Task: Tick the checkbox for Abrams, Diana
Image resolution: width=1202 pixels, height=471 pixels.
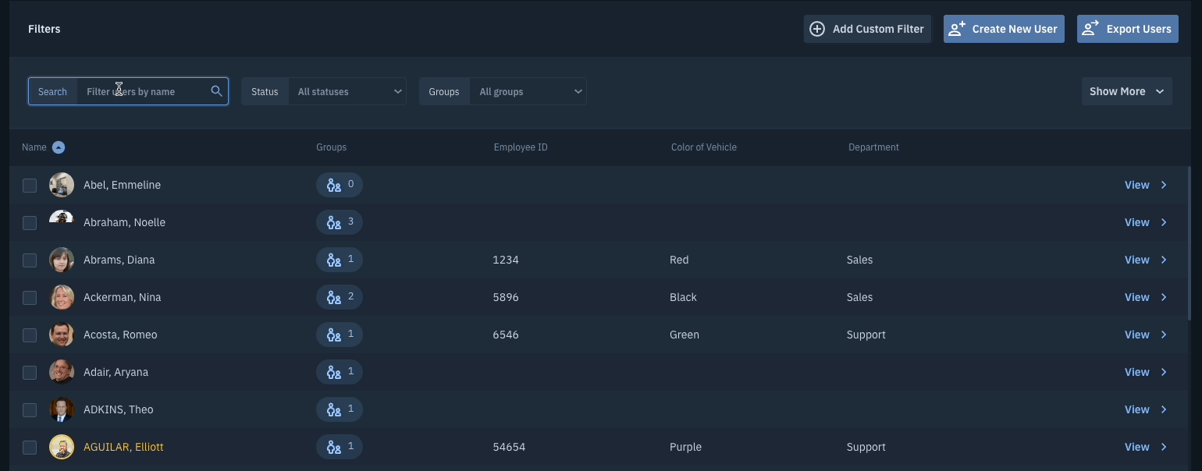Action: click(30, 260)
